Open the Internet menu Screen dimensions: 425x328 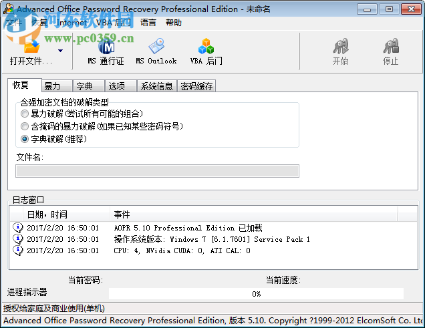coord(72,23)
